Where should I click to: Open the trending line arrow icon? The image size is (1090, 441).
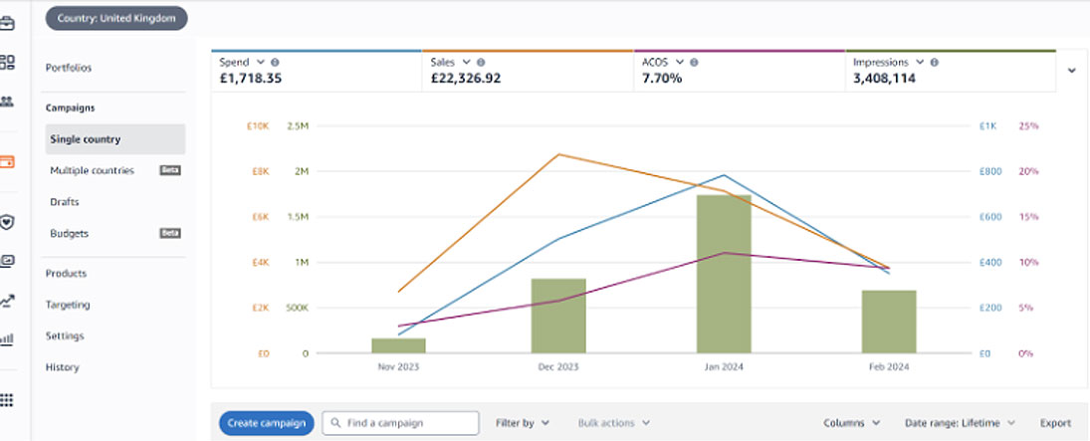tap(6, 301)
